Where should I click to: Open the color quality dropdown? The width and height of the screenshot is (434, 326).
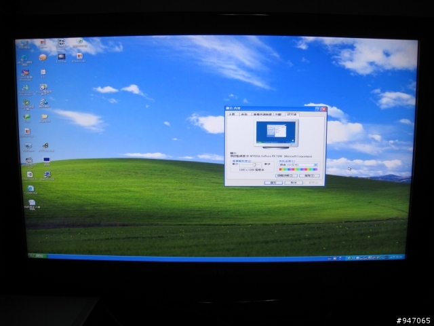pyautogui.click(x=298, y=165)
